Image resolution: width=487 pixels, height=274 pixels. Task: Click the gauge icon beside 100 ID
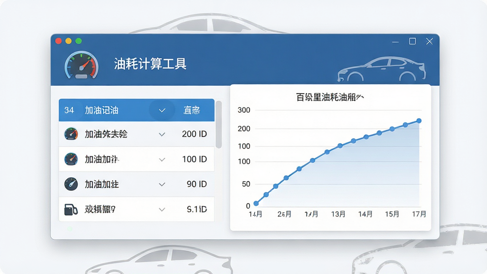click(x=71, y=159)
